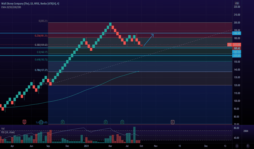
Task: Open the green earnings E marker near Dec
Action: pyautogui.click(x=62, y=122)
